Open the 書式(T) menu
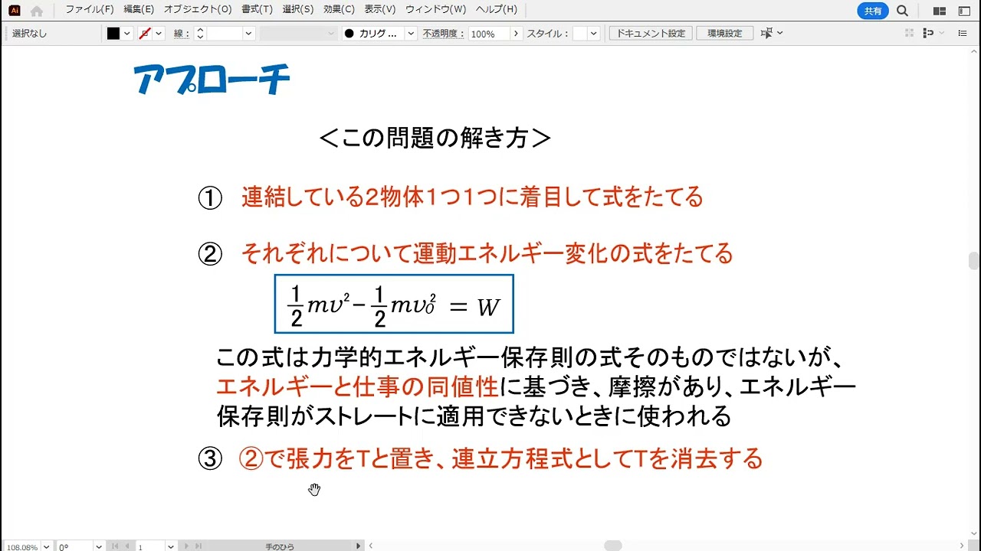The height and width of the screenshot is (551, 981). (x=257, y=10)
